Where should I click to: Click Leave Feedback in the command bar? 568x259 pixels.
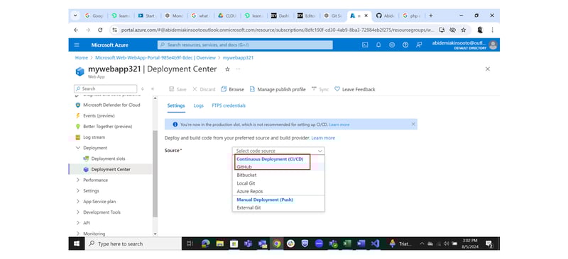tap(354, 89)
